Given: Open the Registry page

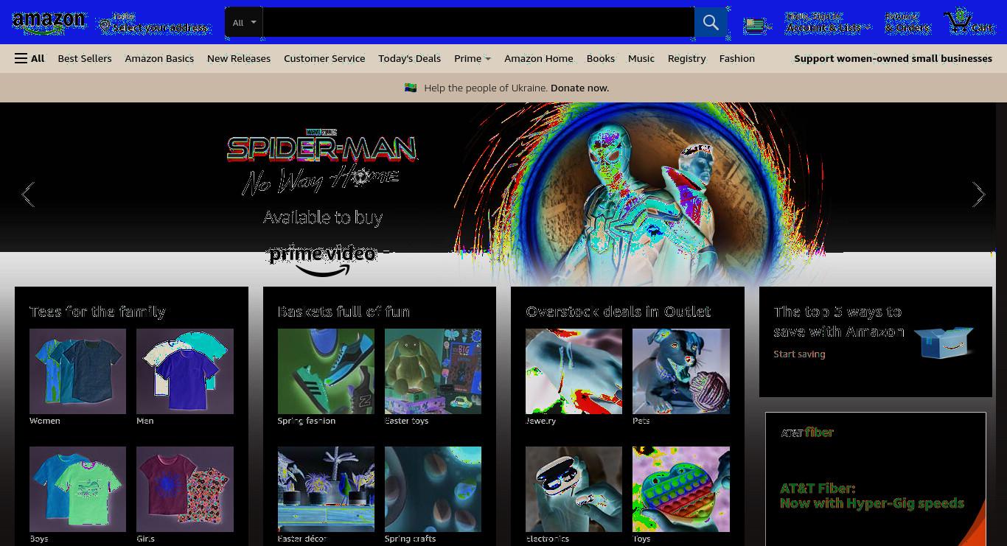Looking at the screenshot, I should pyautogui.click(x=686, y=58).
